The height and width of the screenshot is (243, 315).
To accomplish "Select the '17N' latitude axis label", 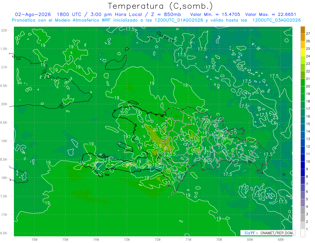I will 4,215.
